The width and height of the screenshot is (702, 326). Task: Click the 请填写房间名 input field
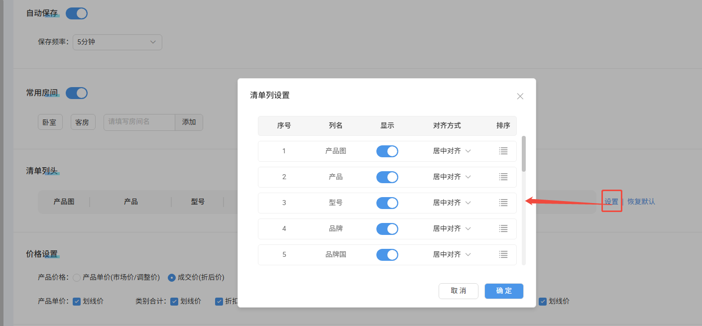139,122
